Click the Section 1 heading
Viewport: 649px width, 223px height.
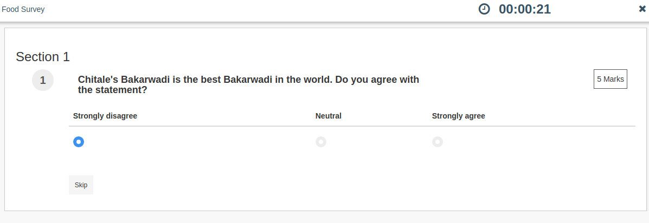pos(43,57)
